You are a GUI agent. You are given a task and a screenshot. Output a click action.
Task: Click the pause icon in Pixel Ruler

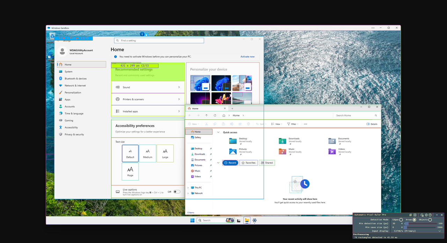pyautogui.click(x=415, y=215)
